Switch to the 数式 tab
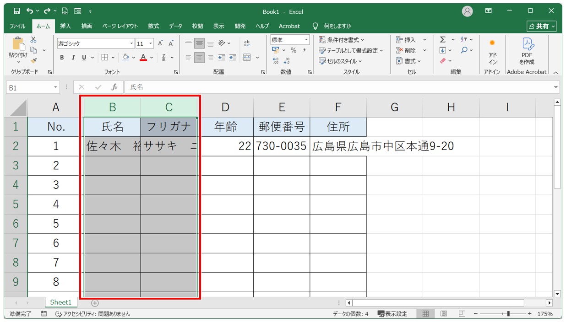Viewport: 566px width, 322px height. pos(153,26)
